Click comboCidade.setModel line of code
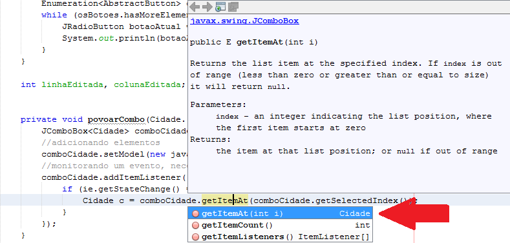This screenshot has width=510, height=243. pos(114,154)
